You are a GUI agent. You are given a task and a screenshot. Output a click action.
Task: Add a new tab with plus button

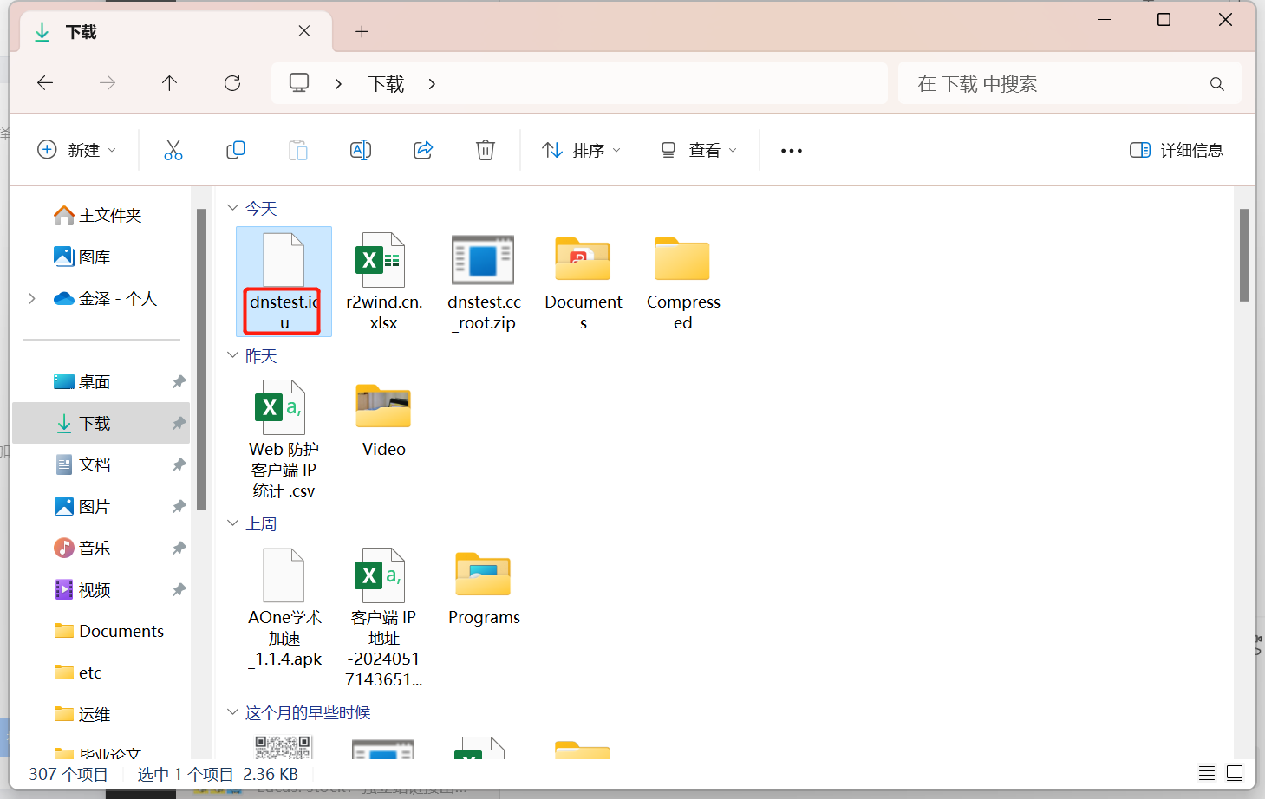[362, 32]
